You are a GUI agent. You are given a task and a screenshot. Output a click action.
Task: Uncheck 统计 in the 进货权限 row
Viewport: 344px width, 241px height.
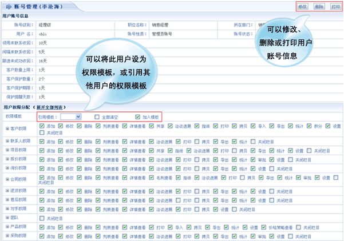pyautogui.click(x=234, y=191)
